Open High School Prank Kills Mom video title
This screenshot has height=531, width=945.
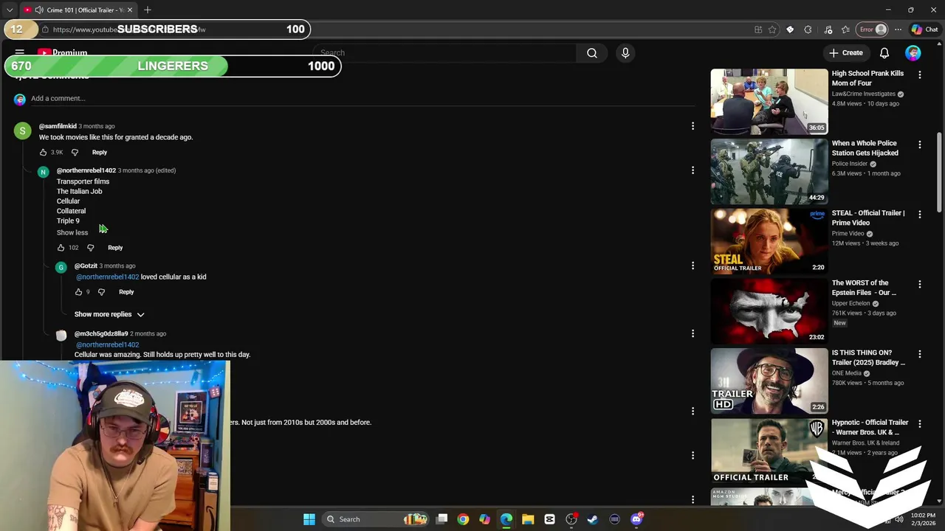[867, 78]
